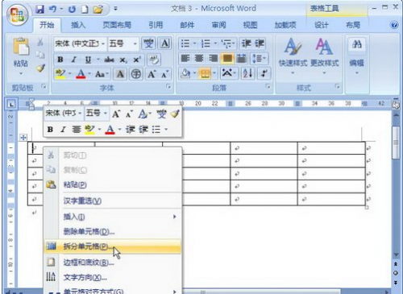Switch to the 页面布局 (Page Layout) tab
Viewport: 403px width, 294px height.
[x=117, y=25]
